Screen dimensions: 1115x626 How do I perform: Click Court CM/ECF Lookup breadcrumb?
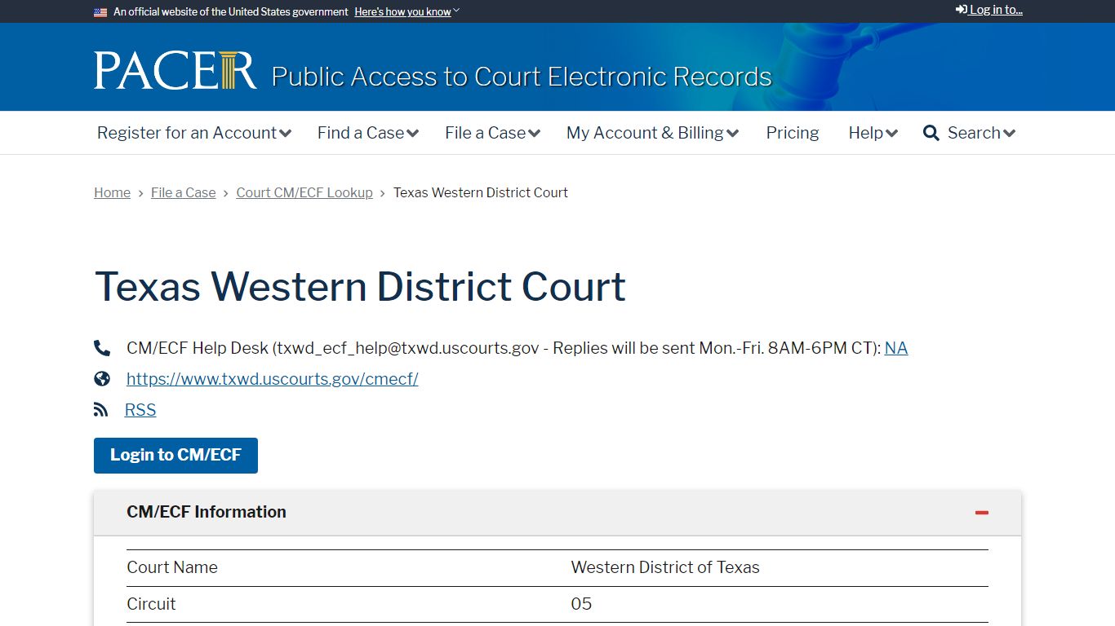[x=304, y=193]
